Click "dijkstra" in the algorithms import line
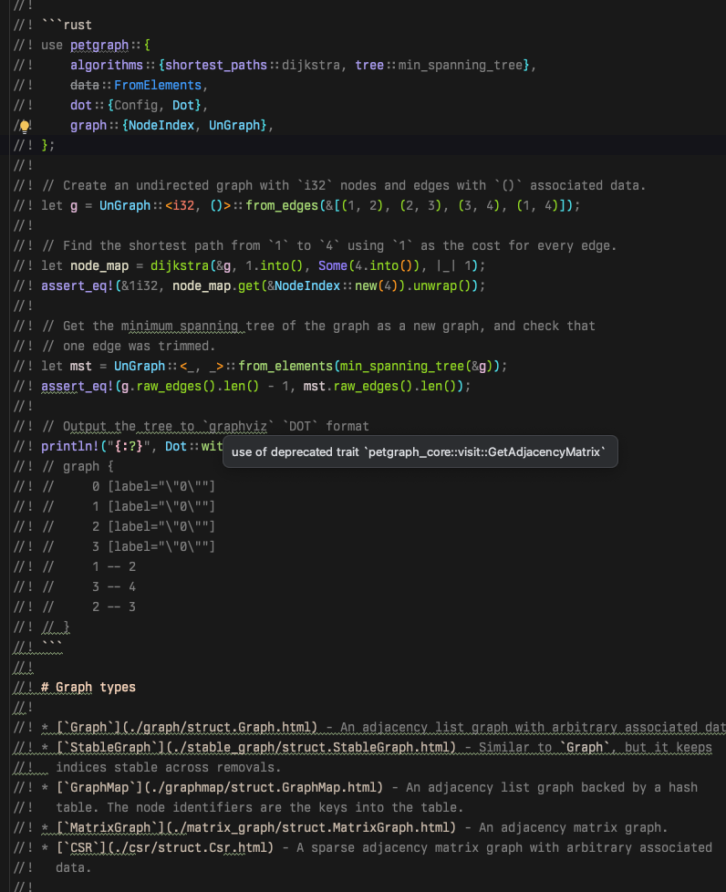The image size is (726, 892). click(x=311, y=65)
